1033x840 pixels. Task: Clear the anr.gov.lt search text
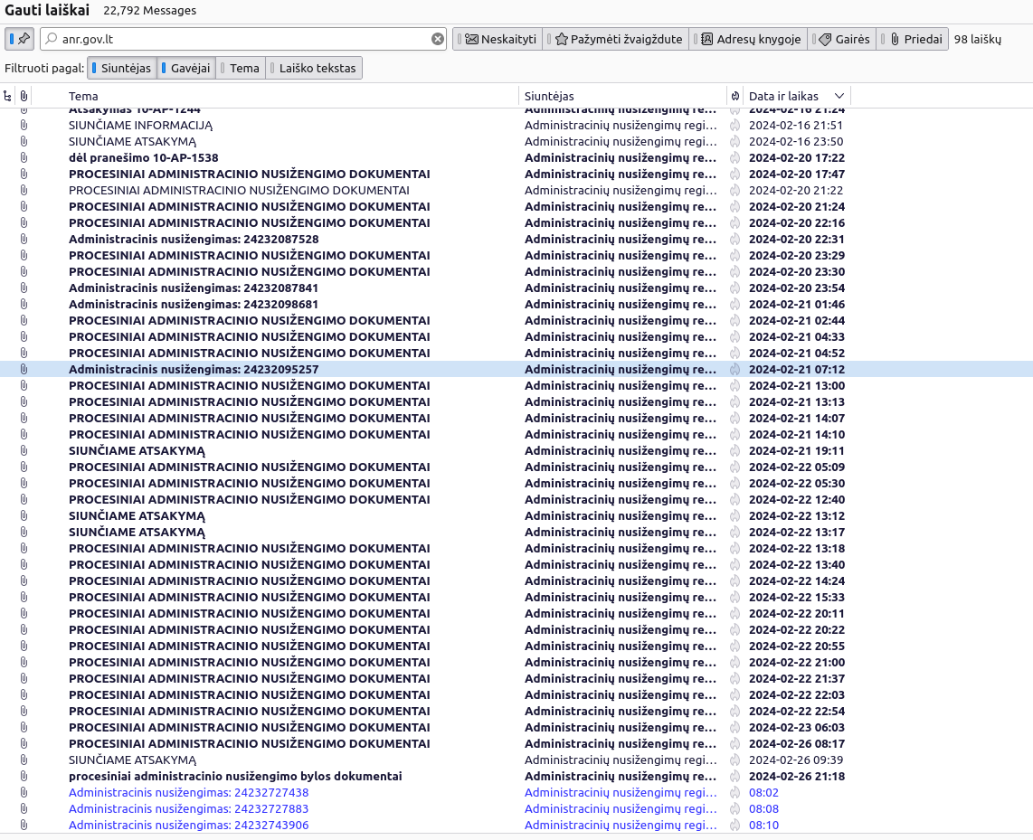click(x=438, y=39)
